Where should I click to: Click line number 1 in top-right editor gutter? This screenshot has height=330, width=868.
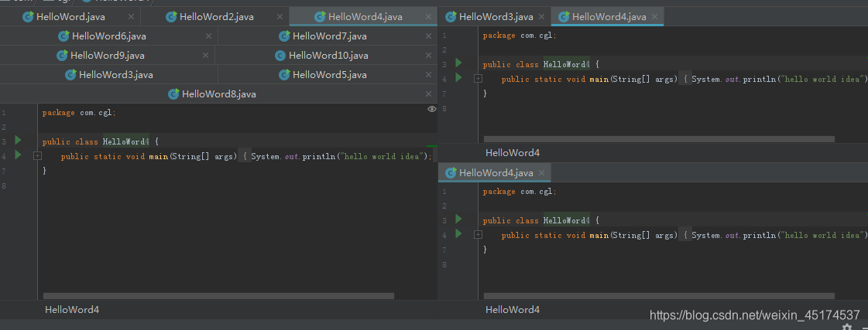444,36
